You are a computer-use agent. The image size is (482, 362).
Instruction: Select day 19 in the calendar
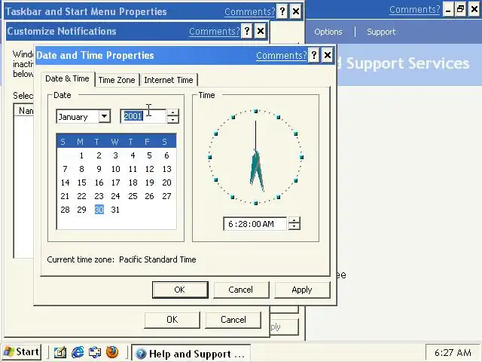(150, 183)
